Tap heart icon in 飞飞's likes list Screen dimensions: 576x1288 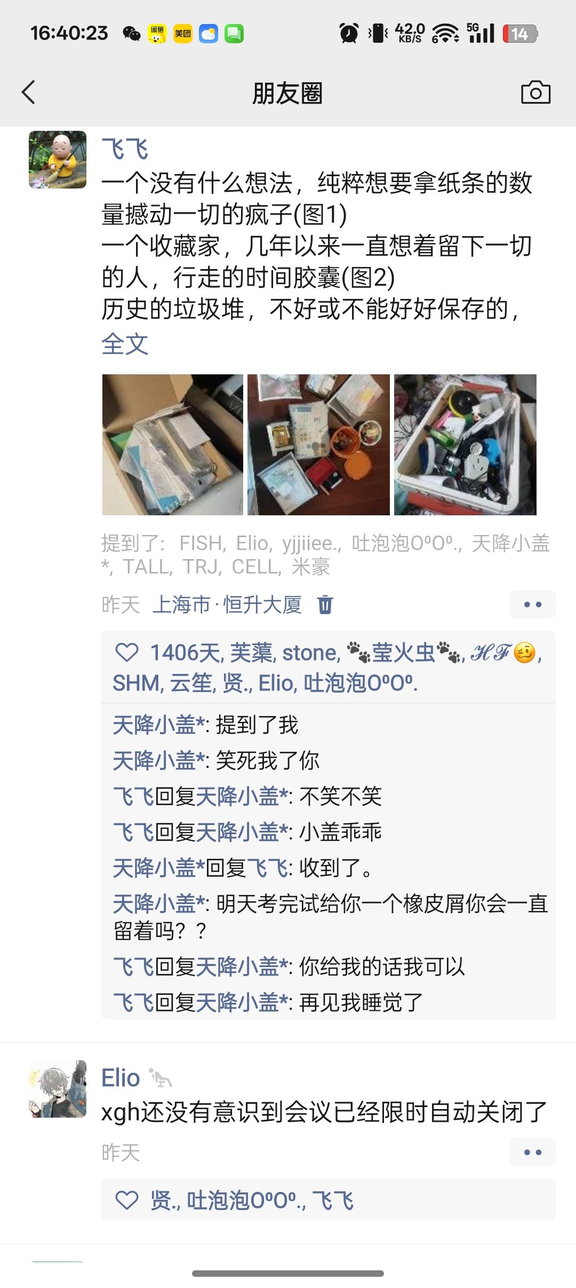click(127, 653)
